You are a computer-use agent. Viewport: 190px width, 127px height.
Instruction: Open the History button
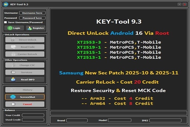click(25, 90)
